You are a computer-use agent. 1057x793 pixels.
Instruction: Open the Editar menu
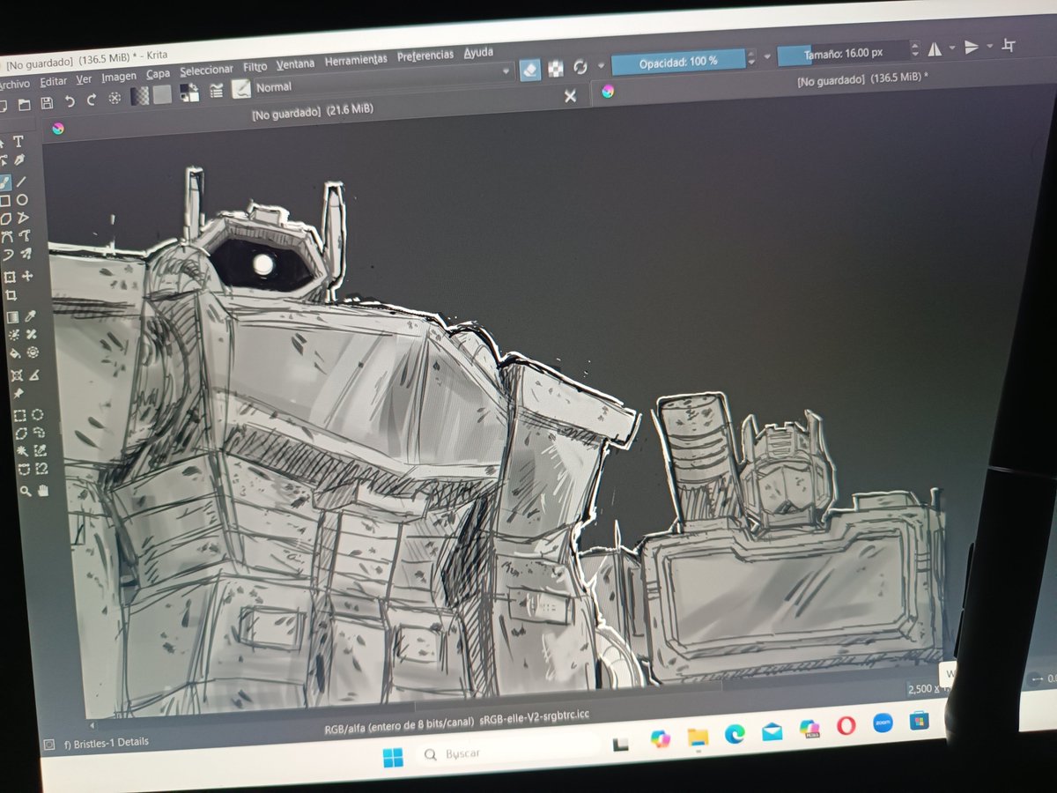pos(54,81)
